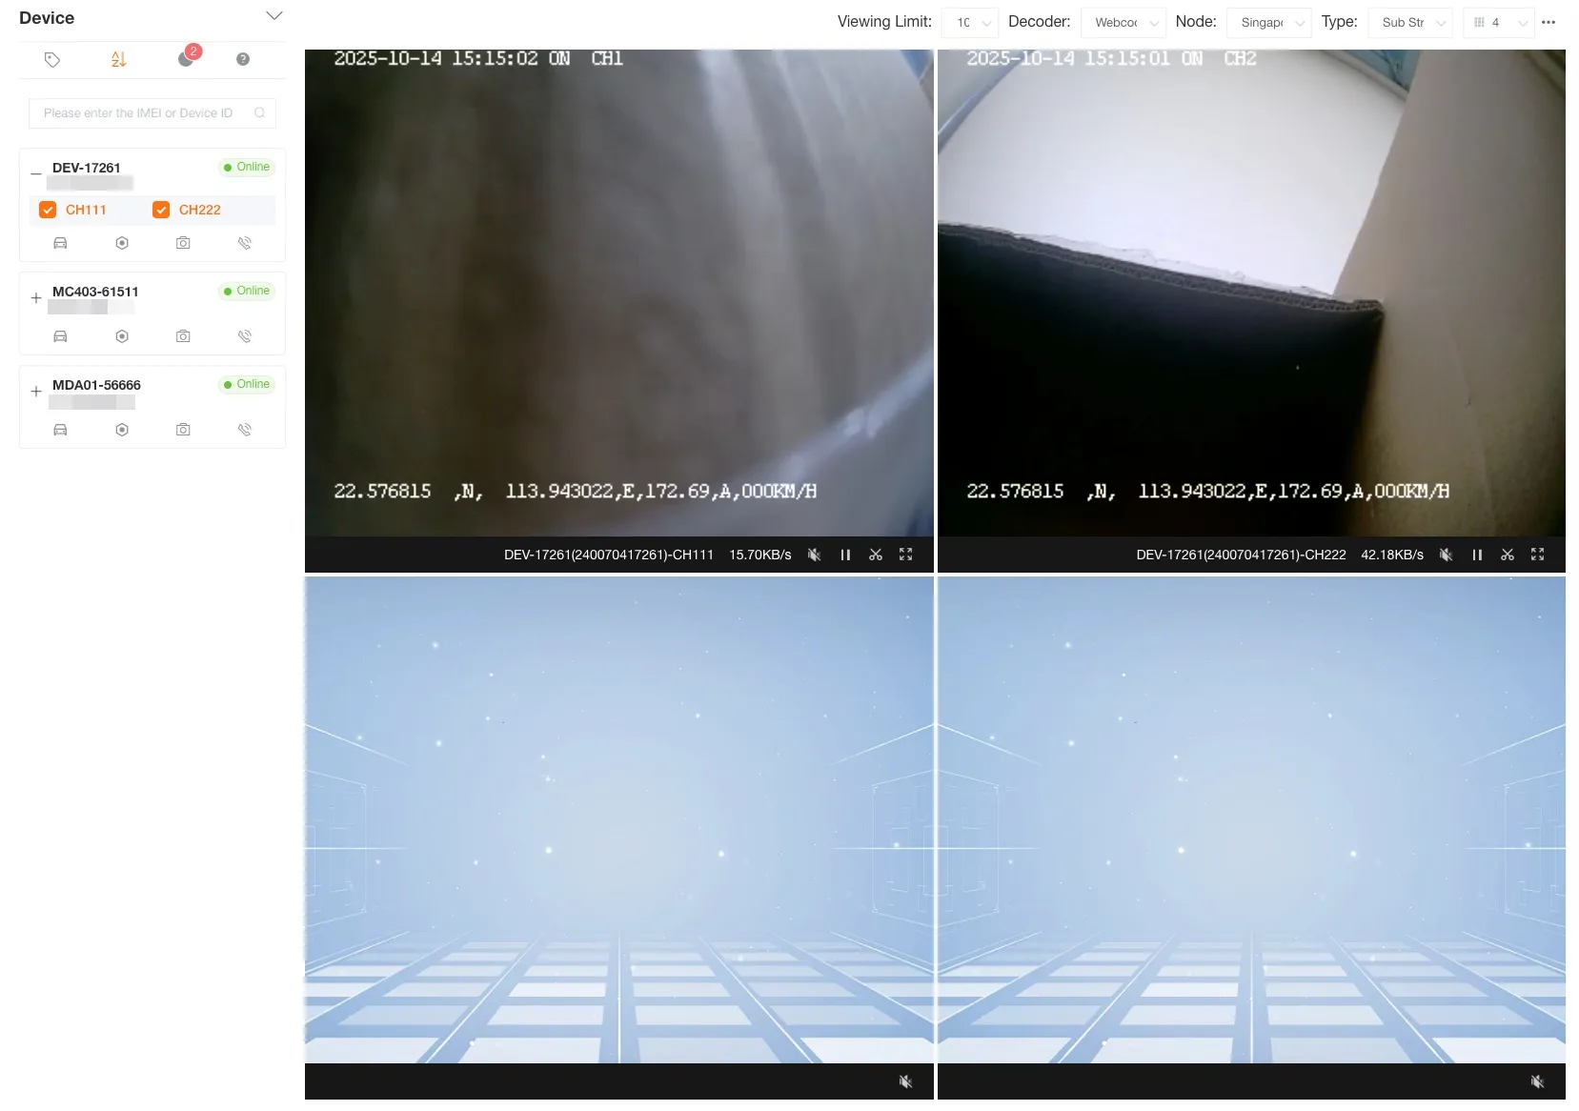Open the Node selection dropdown

1268,22
